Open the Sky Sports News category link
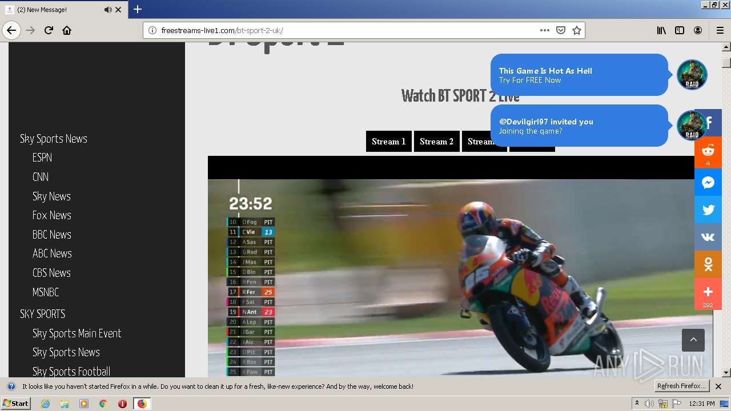Screen dimensions: 731x411 pos(54,139)
